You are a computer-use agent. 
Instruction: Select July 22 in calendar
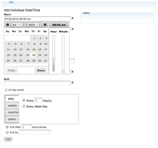point(33,55)
